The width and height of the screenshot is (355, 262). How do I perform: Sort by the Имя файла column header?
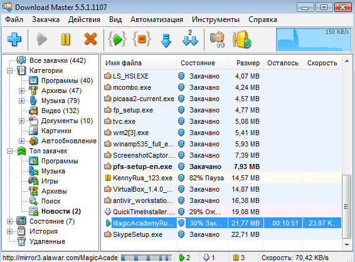coord(139,63)
